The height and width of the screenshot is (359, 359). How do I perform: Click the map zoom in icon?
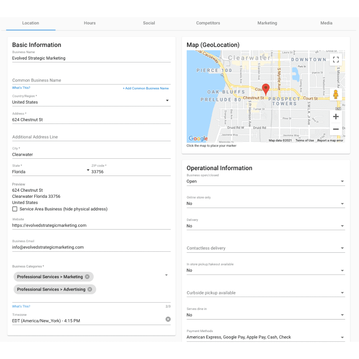coord(336,116)
